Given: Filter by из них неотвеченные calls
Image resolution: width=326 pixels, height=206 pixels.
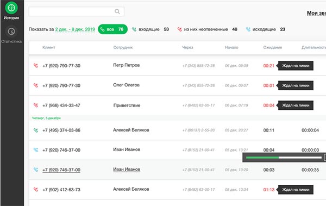Looking at the screenshot, I should click(x=208, y=29).
